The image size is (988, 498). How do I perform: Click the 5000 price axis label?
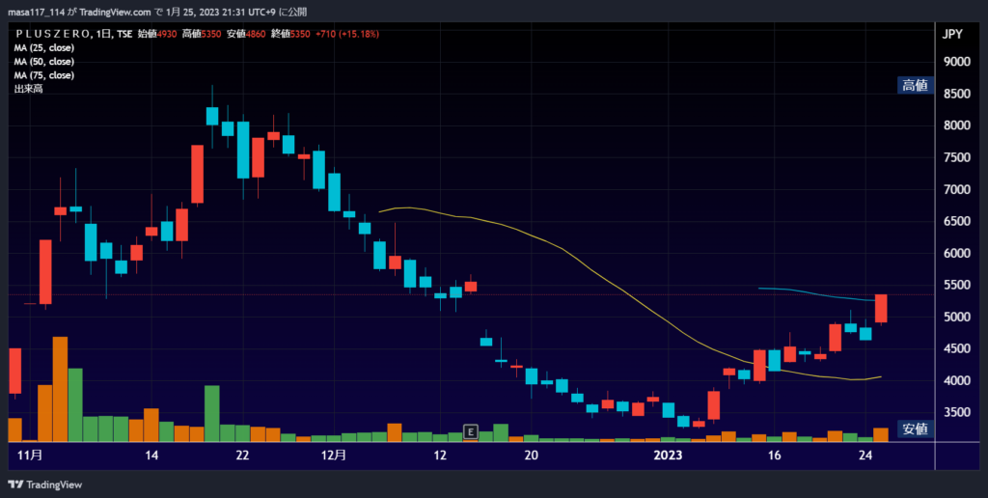point(957,318)
